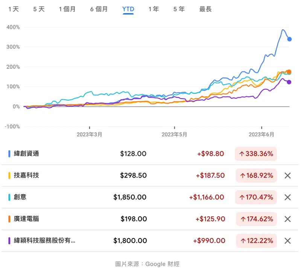Remove 創意 from the comparison list

pos(287,197)
